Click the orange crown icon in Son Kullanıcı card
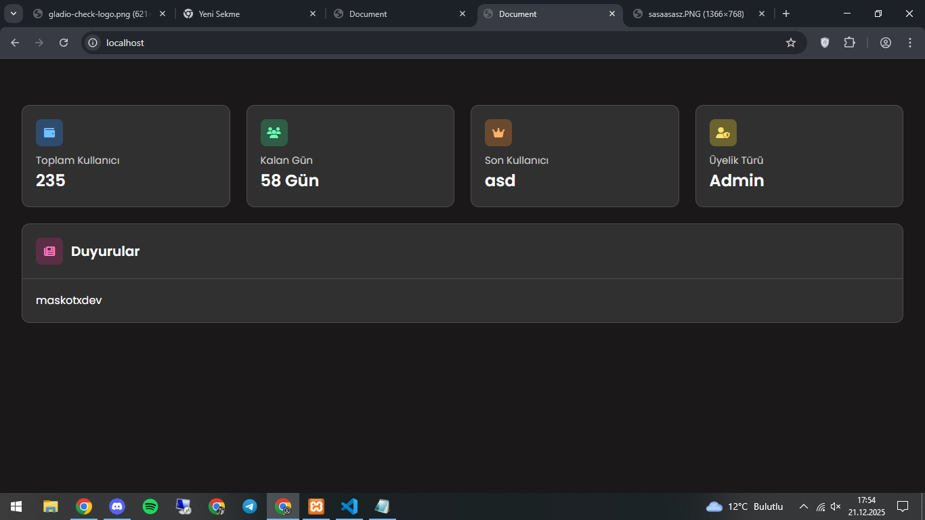 click(x=498, y=133)
